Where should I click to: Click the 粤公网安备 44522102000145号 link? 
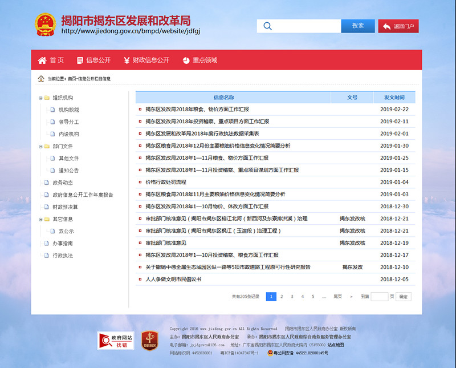coord(301,353)
